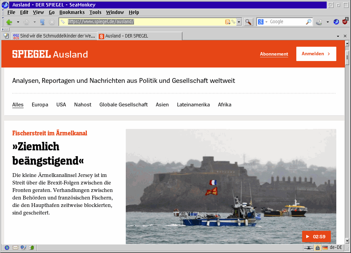The image size is (351, 253).
Task: Open the back history dropdown arrow
Action: click(18, 22)
